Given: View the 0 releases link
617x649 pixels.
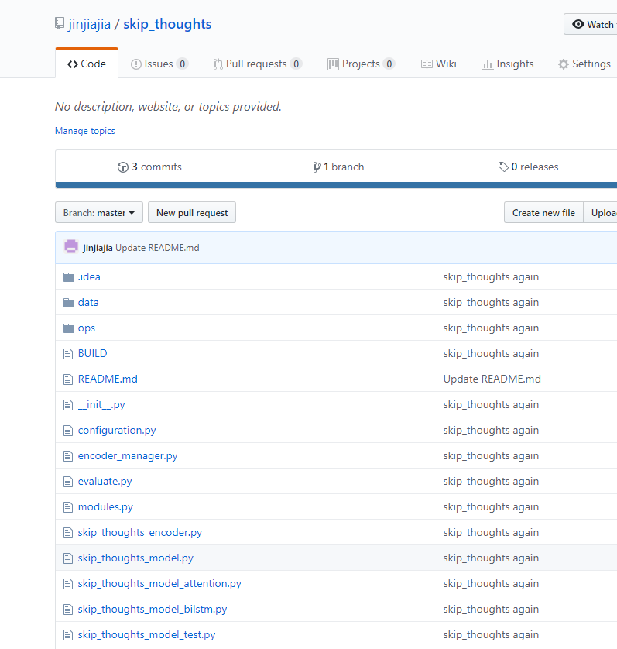Looking at the screenshot, I should pos(529,167).
